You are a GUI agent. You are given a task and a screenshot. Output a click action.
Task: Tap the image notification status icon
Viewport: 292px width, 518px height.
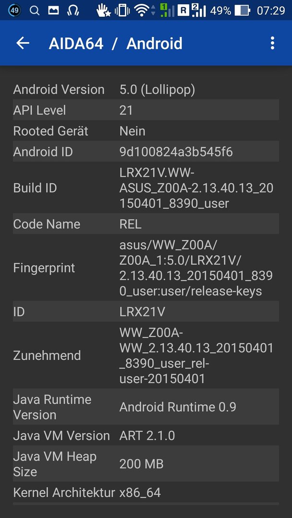(x=54, y=11)
